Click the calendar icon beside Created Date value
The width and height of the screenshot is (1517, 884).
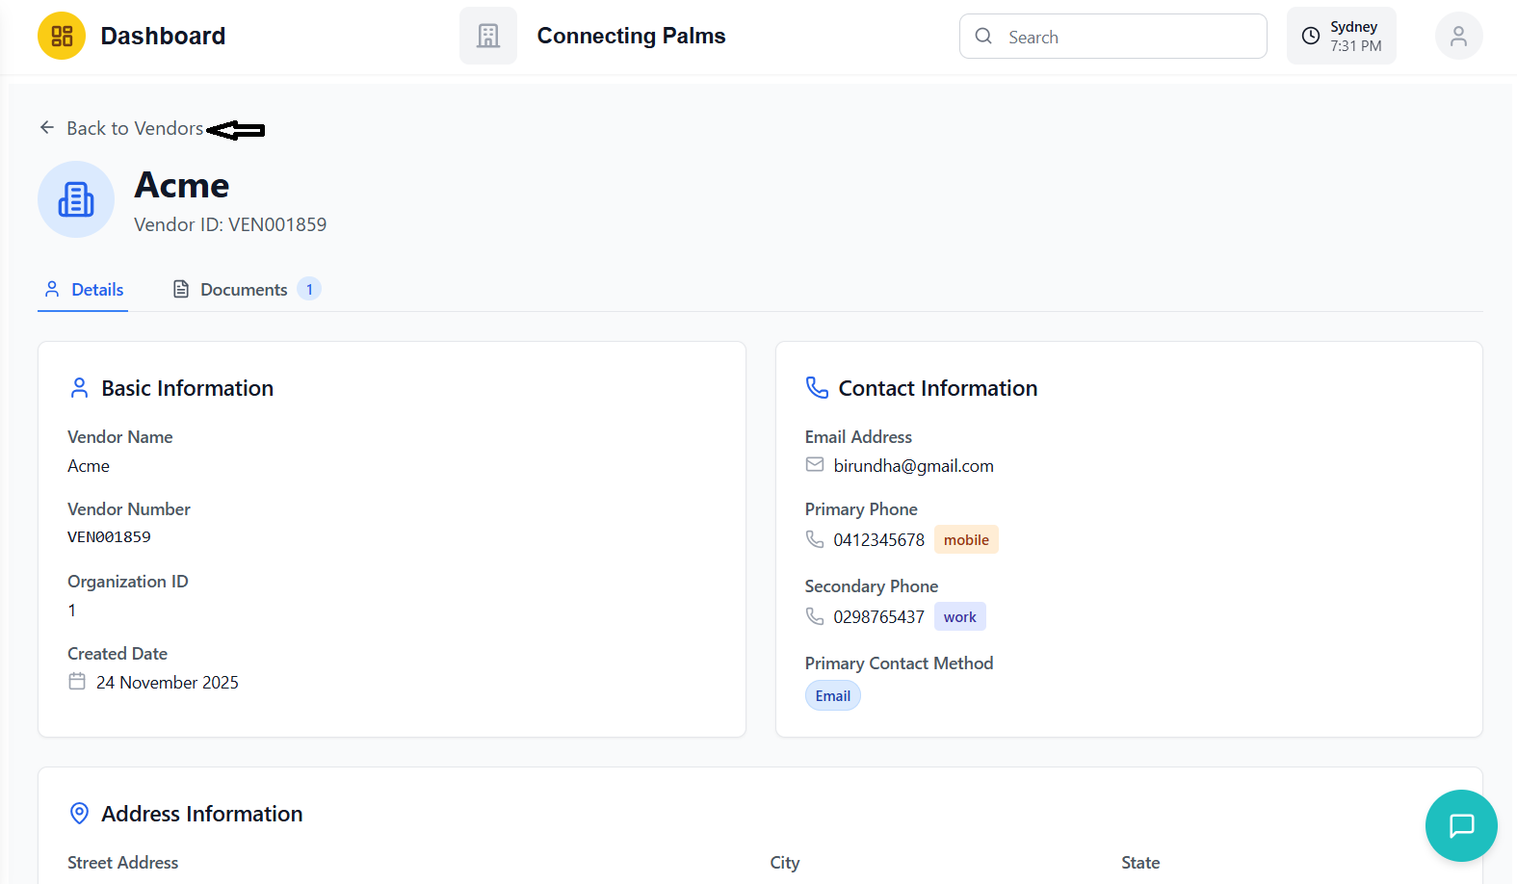coord(77,682)
